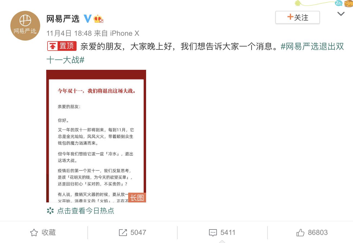This screenshot has height=243, width=353.
Task: Click the orange cat mascot icon
Action: [348, 4]
